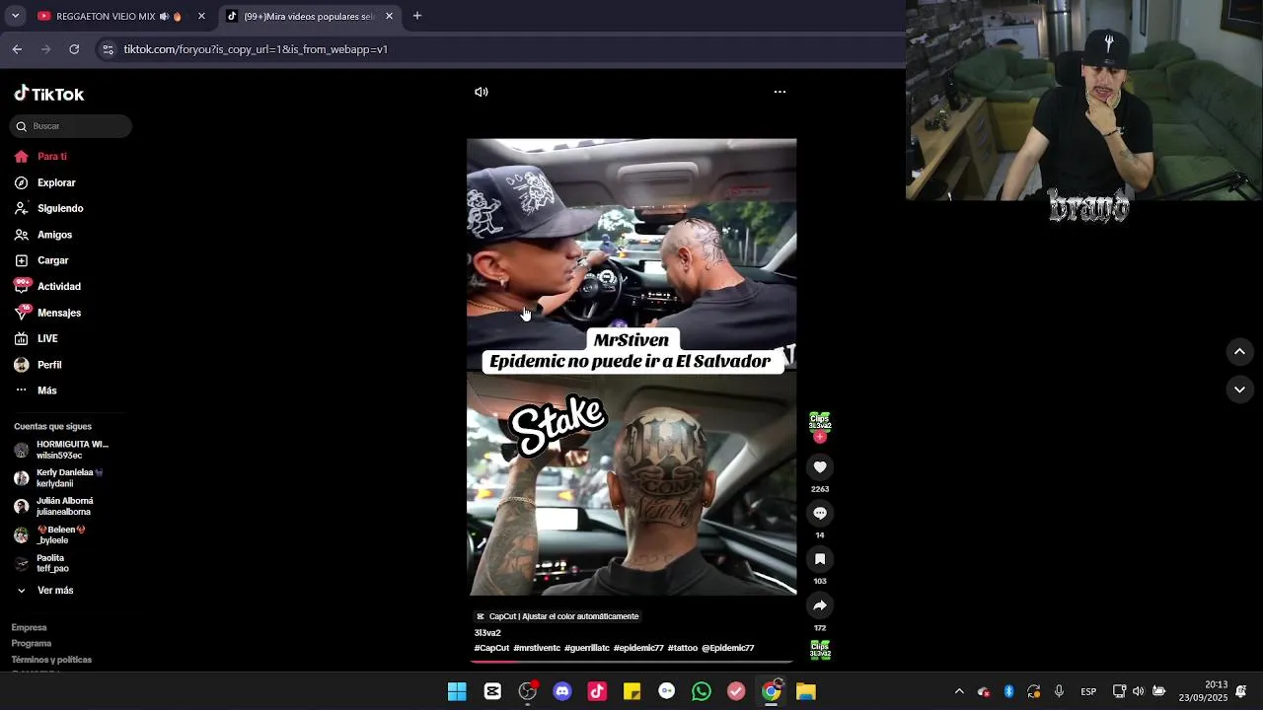
Task: Go to the Siguiendo feed
Action: [x=48, y=208]
